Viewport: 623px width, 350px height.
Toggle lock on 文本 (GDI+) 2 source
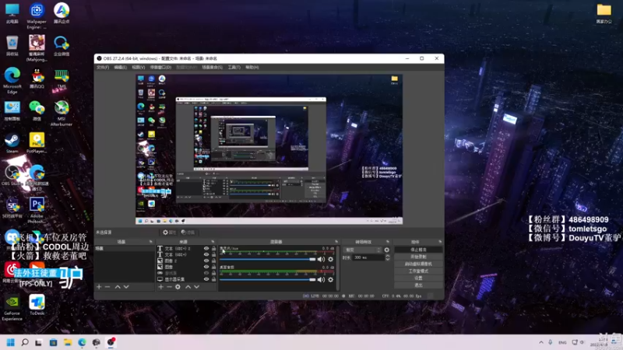[213, 248]
